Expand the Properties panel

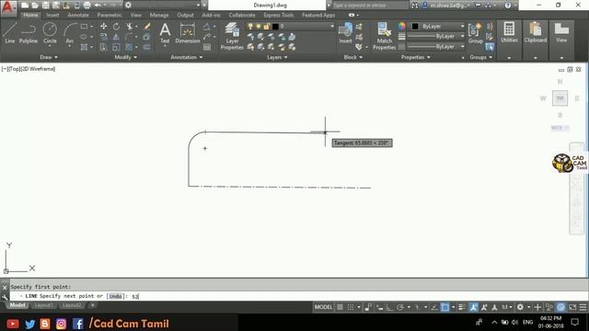point(415,57)
